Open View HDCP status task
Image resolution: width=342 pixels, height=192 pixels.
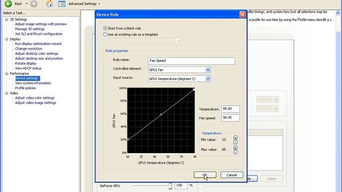28,68
